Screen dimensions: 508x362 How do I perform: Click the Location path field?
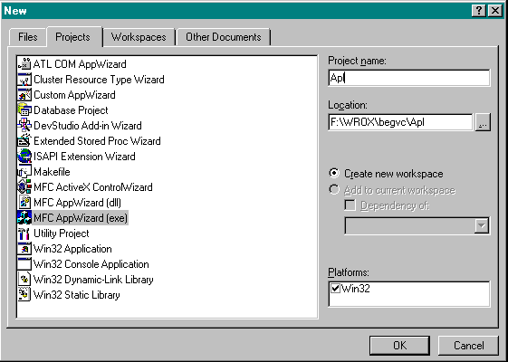pos(400,122)
